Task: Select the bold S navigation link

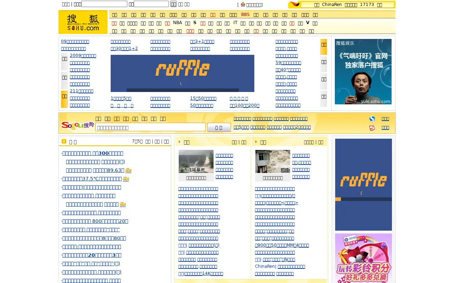Action: pos(195,23)
